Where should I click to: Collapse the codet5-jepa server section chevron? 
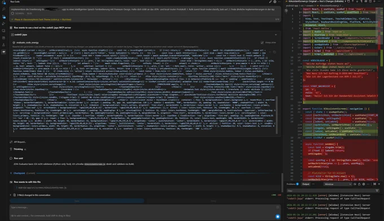[x=276, y=35]
